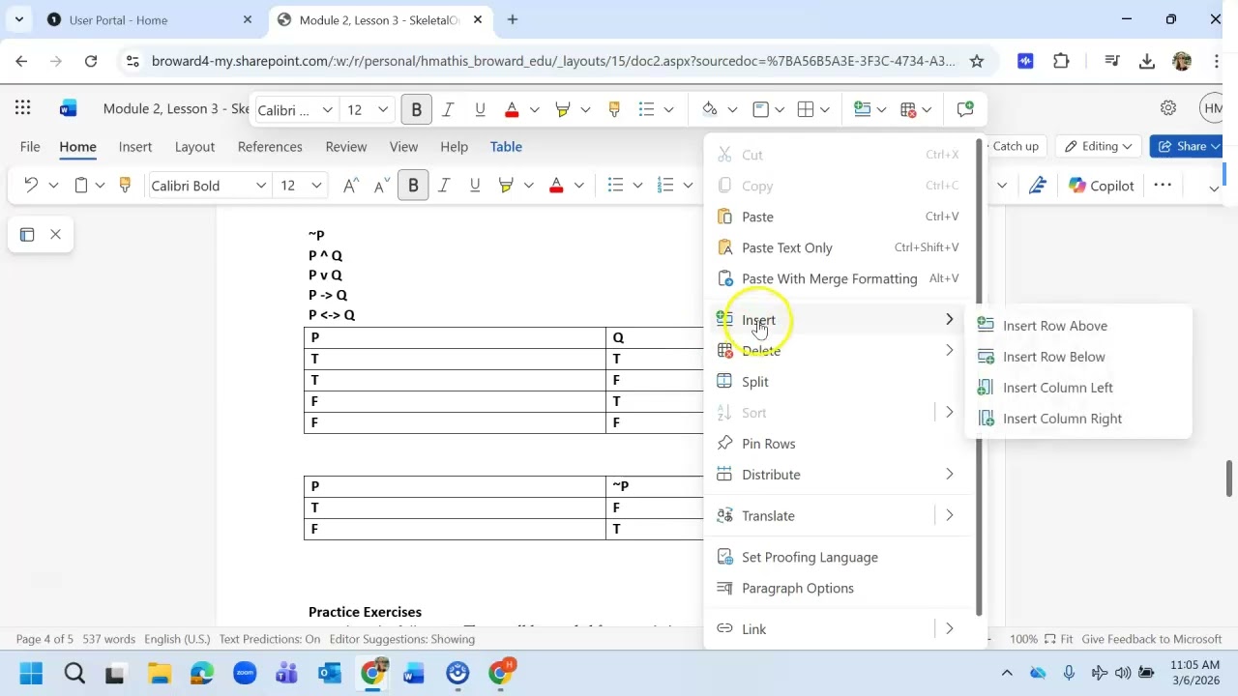This screenshot has width=1238, height=696.
Task: Click the ribbon yellow highlight color swatch
Action: pyautogui.click(x=506, y=186)
